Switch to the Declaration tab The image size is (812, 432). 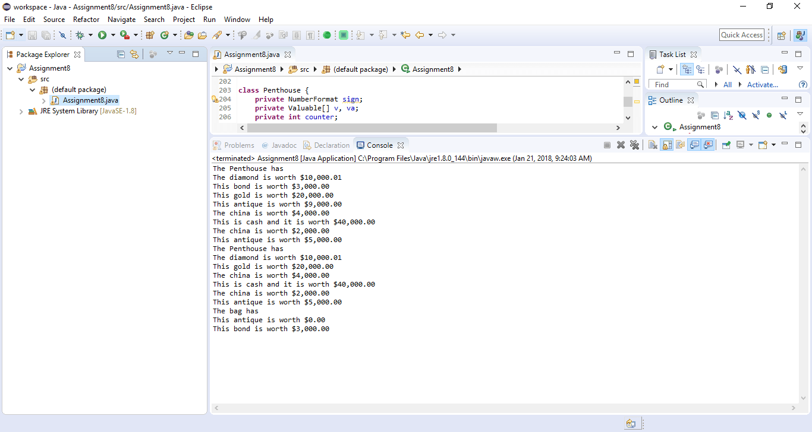pyautogui.click(x=326, y=145)
